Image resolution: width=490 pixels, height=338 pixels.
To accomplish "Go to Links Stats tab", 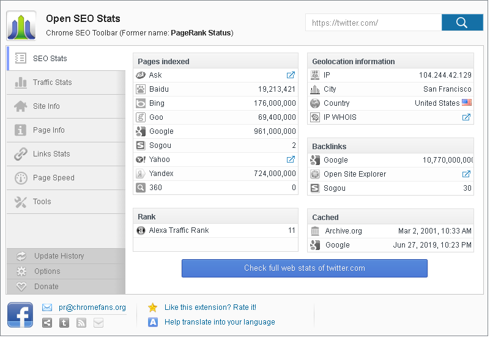I will [x=66, y=154].
